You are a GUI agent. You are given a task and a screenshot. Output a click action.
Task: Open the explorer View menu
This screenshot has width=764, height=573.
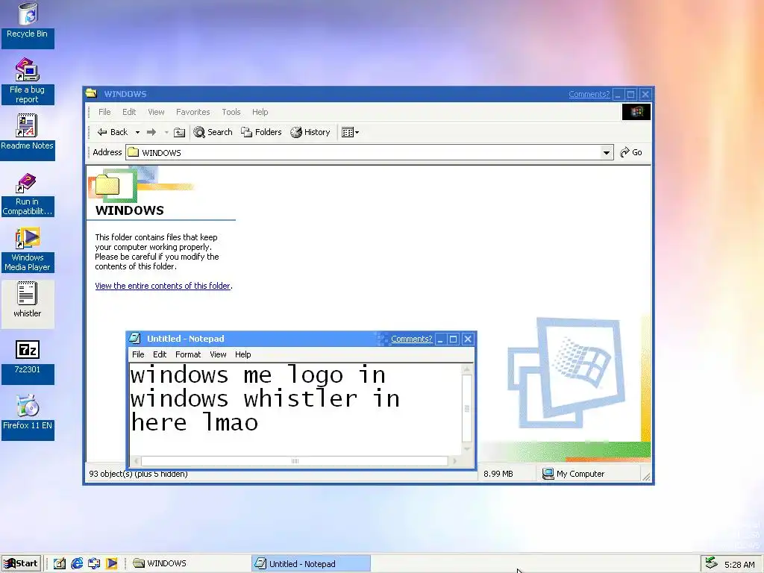156,112
